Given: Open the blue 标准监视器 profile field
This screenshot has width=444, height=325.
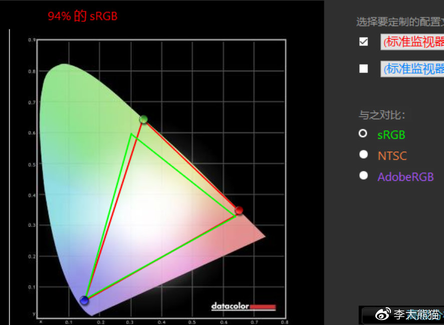Looking at the screenshot, I should 412,69.
